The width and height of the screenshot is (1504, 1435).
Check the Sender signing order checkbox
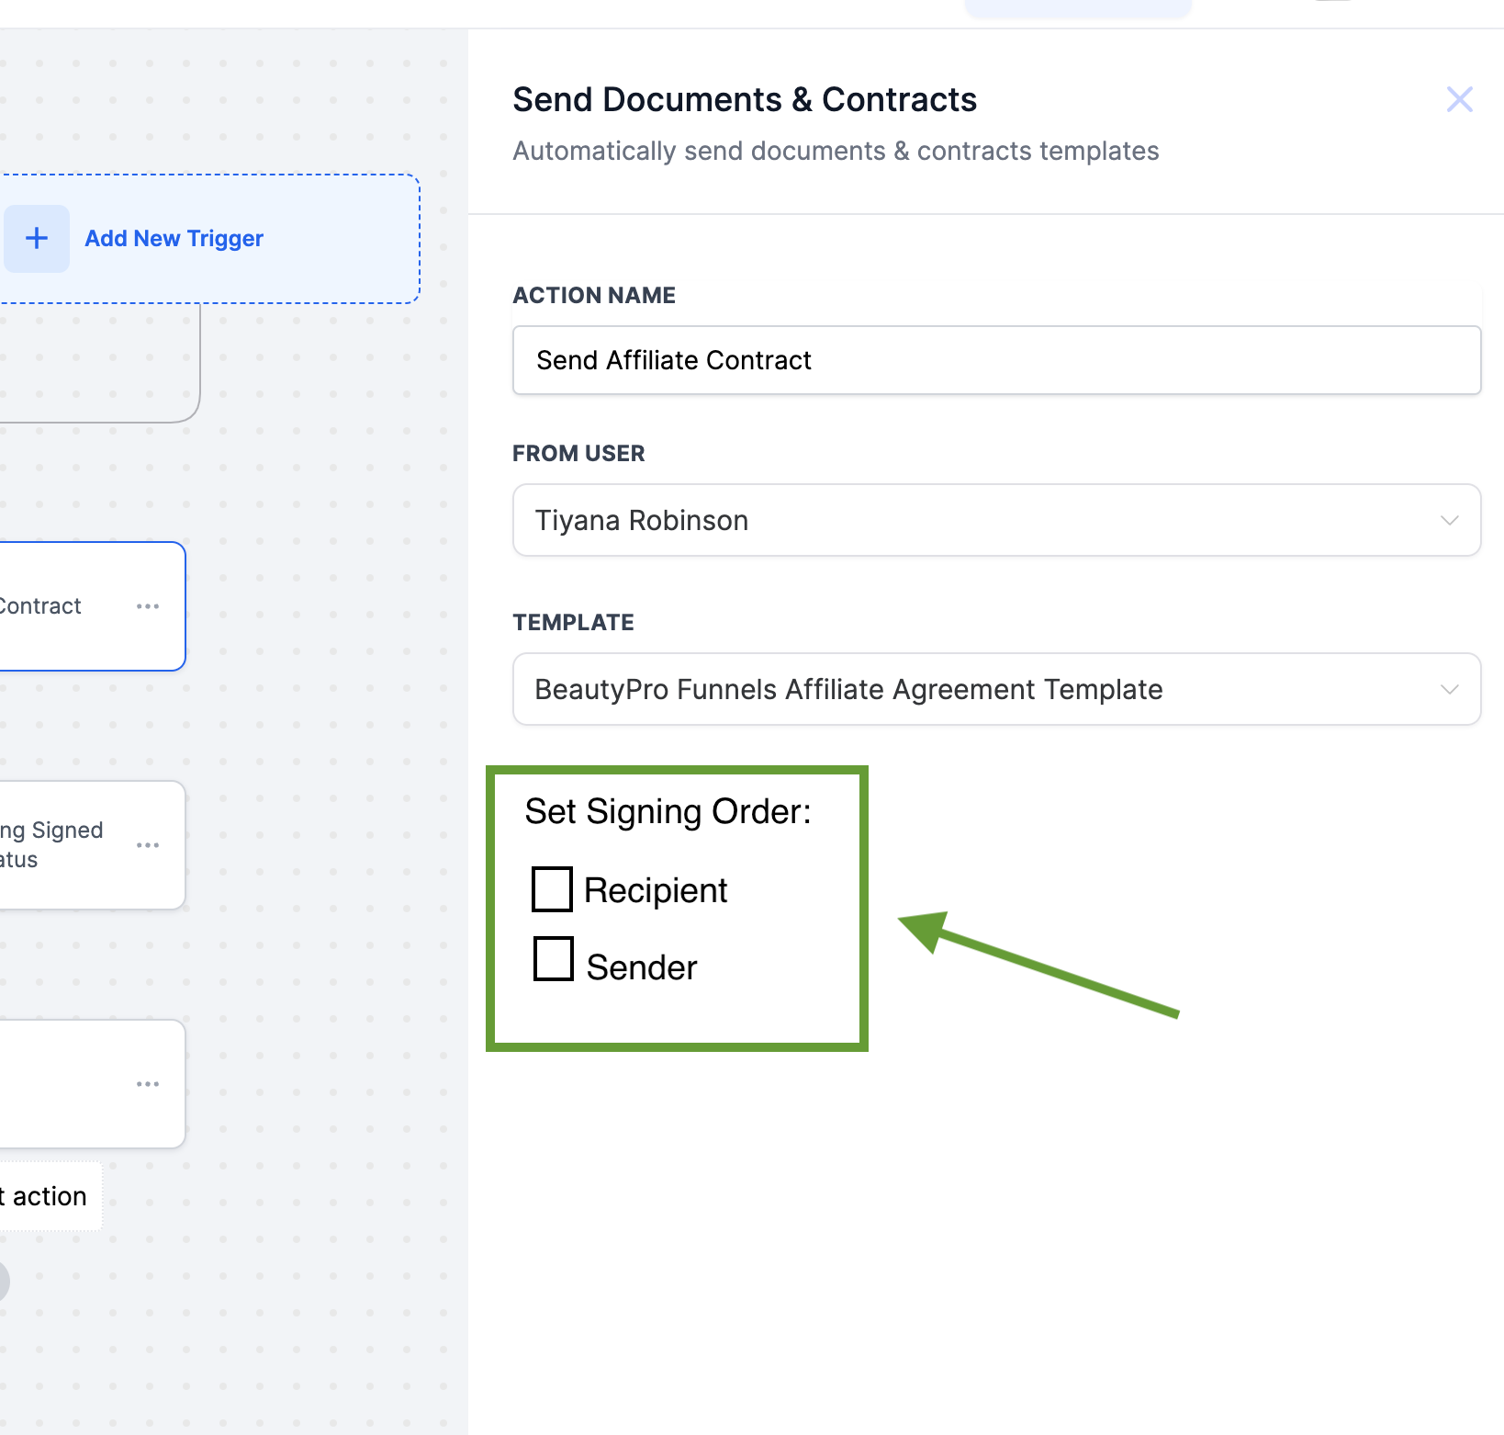[554, 959]
